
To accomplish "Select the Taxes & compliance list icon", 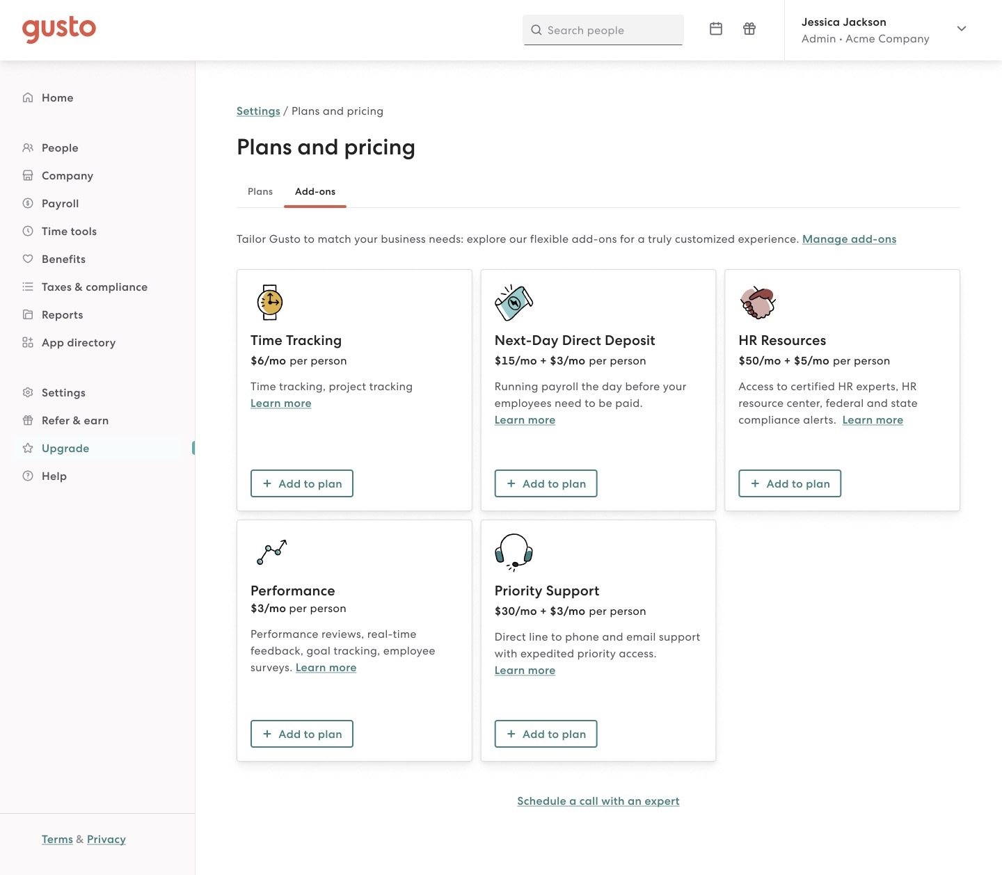I will pos(27,287).
